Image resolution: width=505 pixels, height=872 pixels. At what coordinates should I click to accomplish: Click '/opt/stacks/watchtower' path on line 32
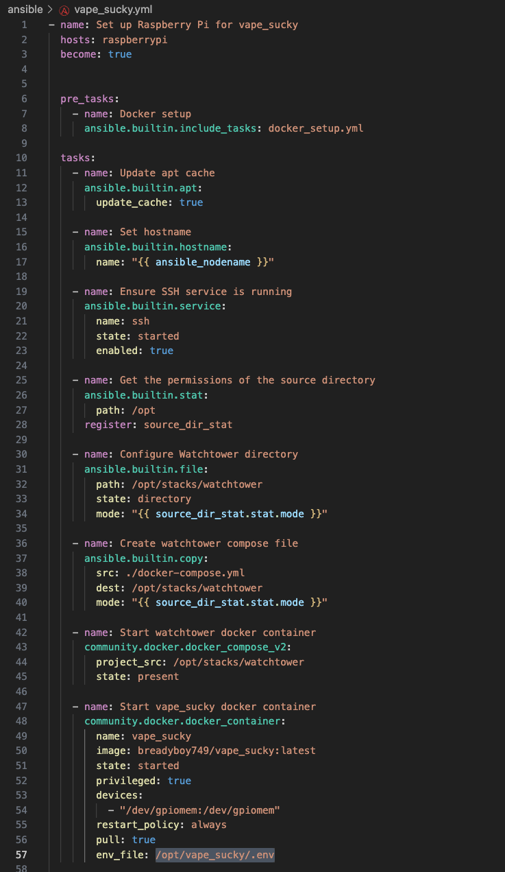click(x=197, y=484)
